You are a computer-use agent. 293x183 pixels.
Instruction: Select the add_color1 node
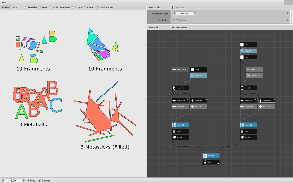(x=199, y=107)
